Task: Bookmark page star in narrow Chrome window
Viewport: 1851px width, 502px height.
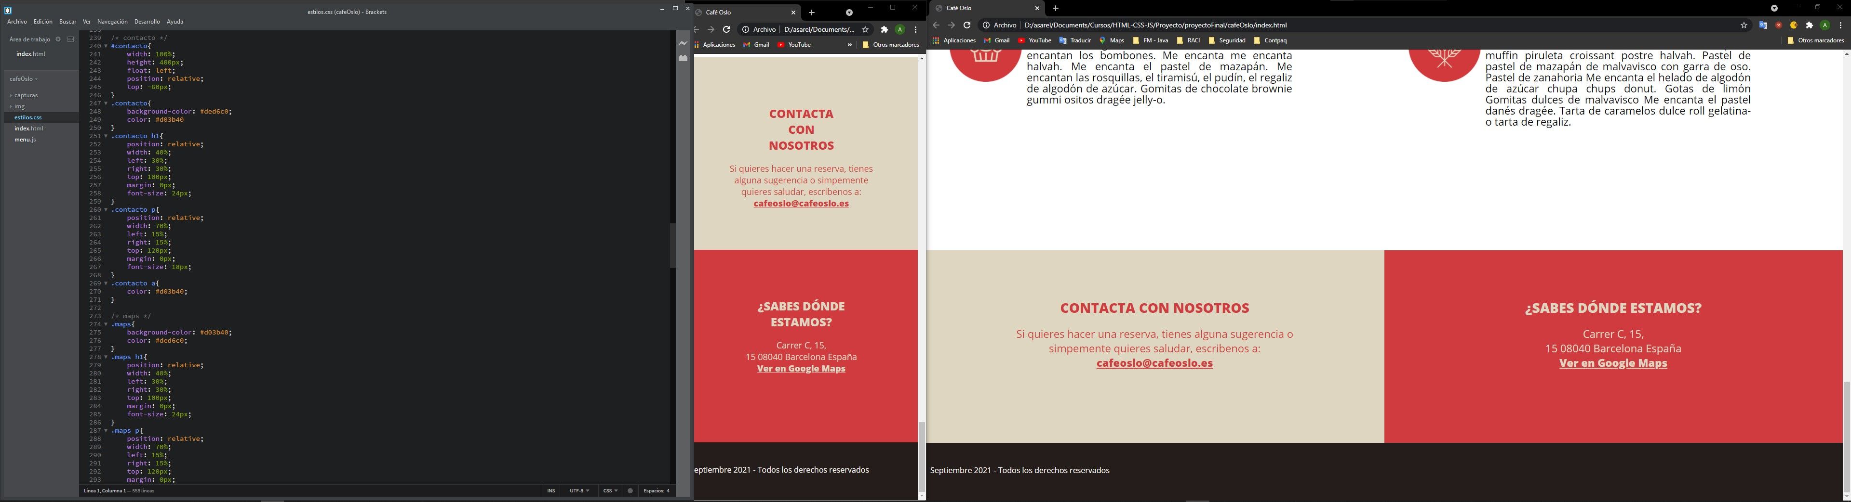Action: [866, 29]
